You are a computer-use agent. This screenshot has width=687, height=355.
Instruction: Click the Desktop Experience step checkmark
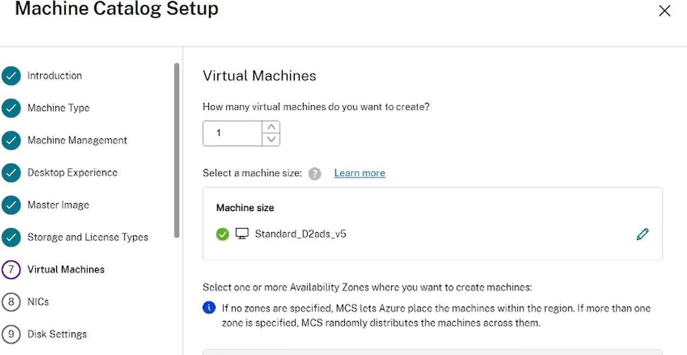[x=11, y=173]
